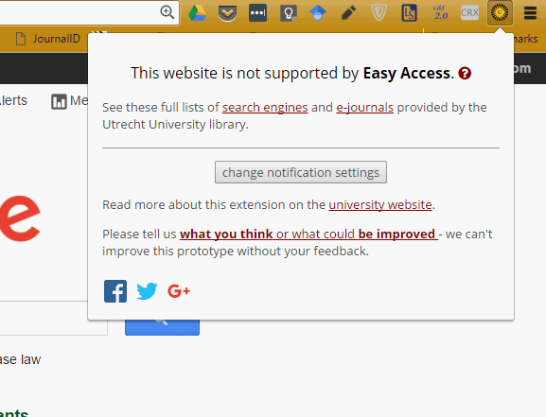The image size is (546, 417).
Task: Click the LS library extension icon
Action: coord(409,13)
